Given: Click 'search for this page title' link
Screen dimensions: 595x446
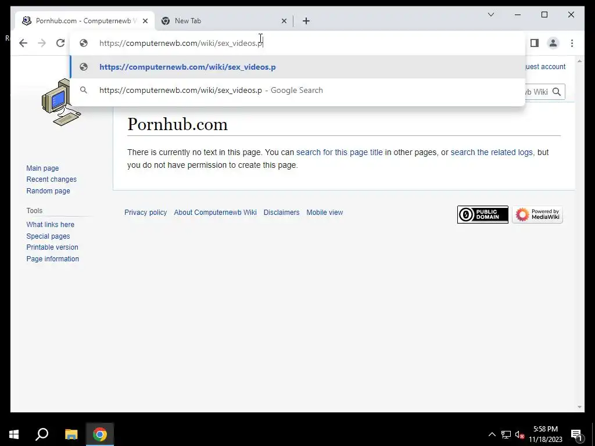Looking at the screenshot, I should (339, 152).
